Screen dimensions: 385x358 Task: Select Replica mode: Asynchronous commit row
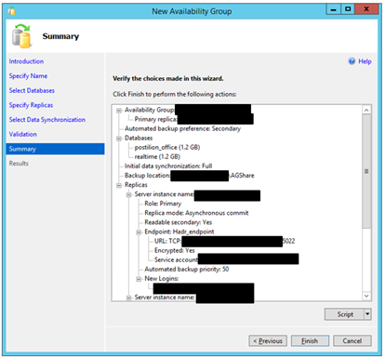pos(196,213)
